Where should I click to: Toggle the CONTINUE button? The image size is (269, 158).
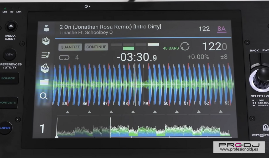pos(96,47)
